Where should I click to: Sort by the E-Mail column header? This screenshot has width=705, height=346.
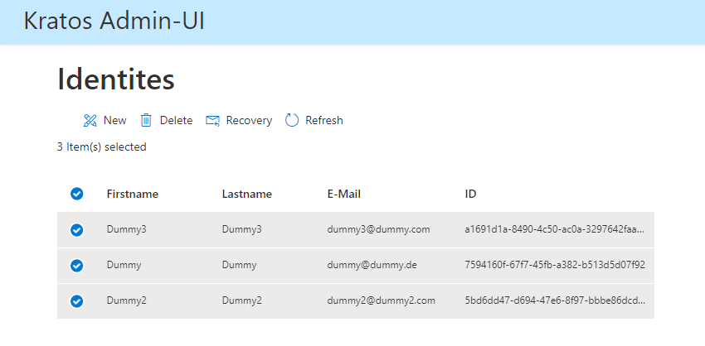[x=344, y=194]
